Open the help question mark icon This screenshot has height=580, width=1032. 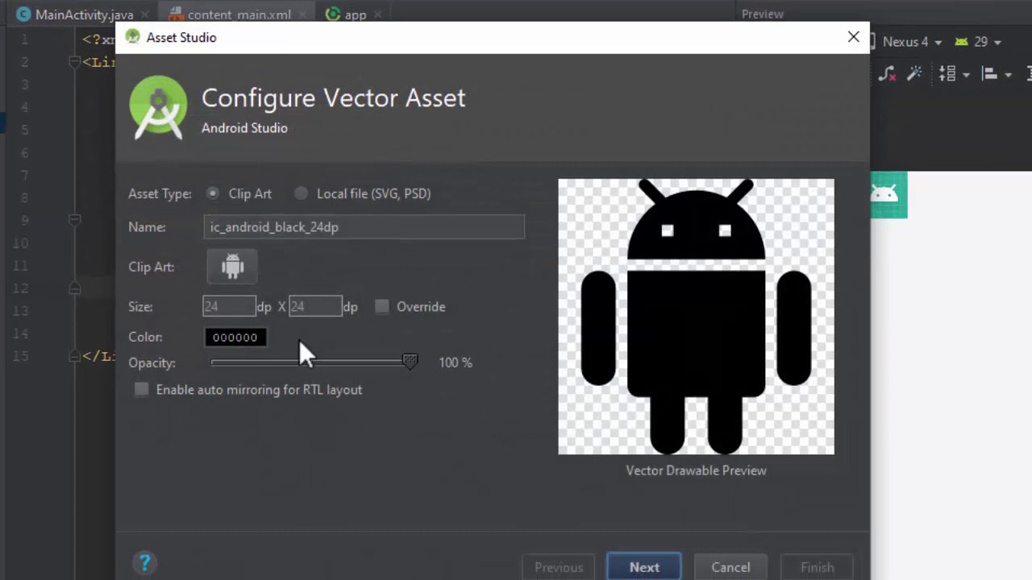pos(145,562)
